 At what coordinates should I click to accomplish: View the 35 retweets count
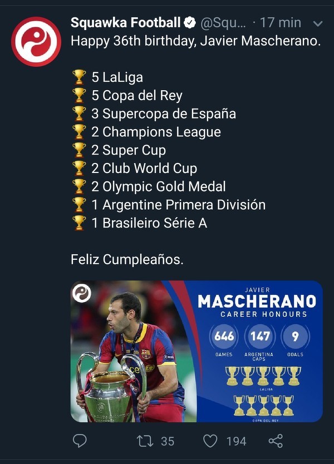[167, 441]
